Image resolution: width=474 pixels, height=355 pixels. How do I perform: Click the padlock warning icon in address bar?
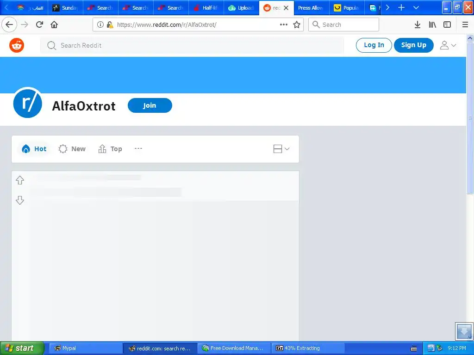(110, 24)
